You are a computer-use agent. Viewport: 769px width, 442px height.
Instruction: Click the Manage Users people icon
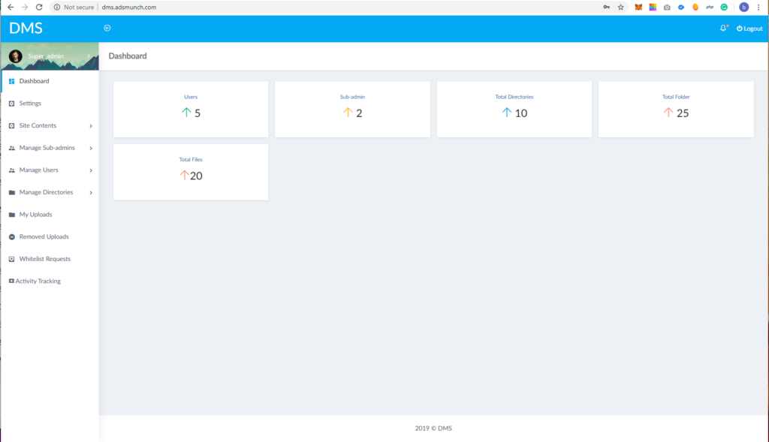[x=11, y=170]
